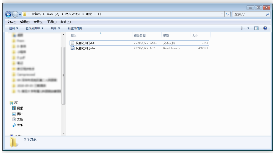Expand the 组织 dropdown menu
This screenshot has width=275, height=153.
click(x=15, y=29)
